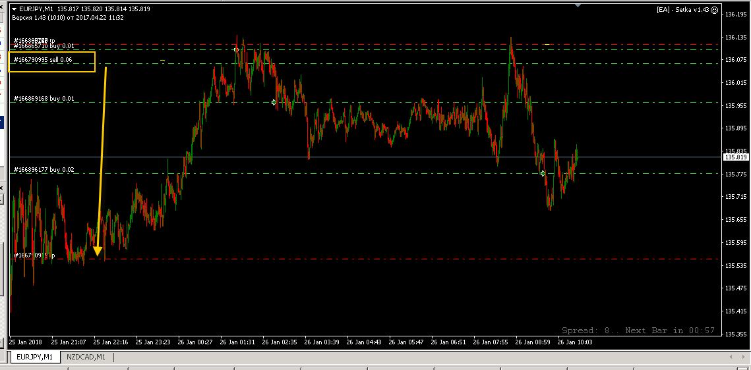Click the 136.195 price scale label
The width and height of the screenshot is (751, 370).
[736, 14]
